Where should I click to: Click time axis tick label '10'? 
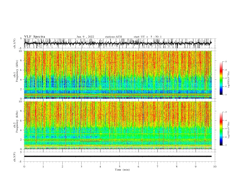point(215,167)
